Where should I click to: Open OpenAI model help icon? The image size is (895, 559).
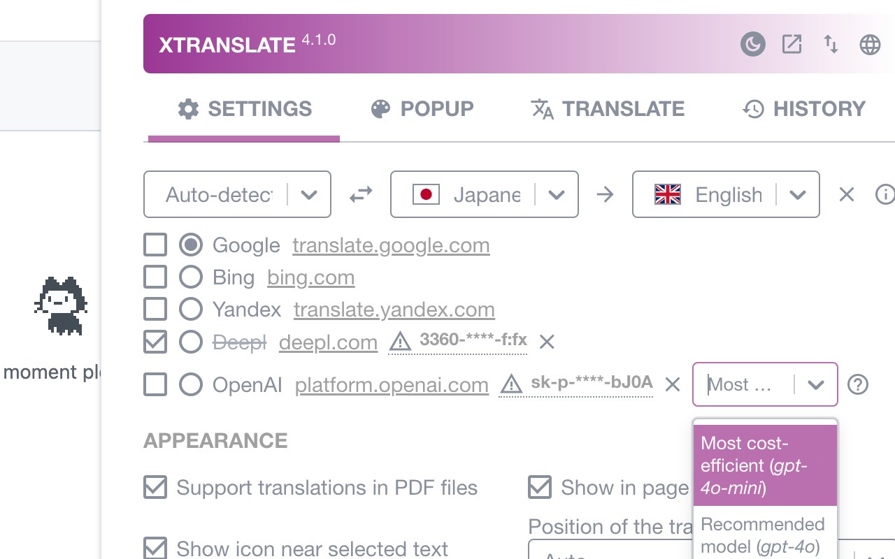(x=857, y=384)
